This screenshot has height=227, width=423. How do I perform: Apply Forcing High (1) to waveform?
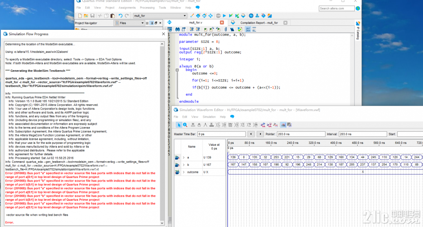(205, 125)
